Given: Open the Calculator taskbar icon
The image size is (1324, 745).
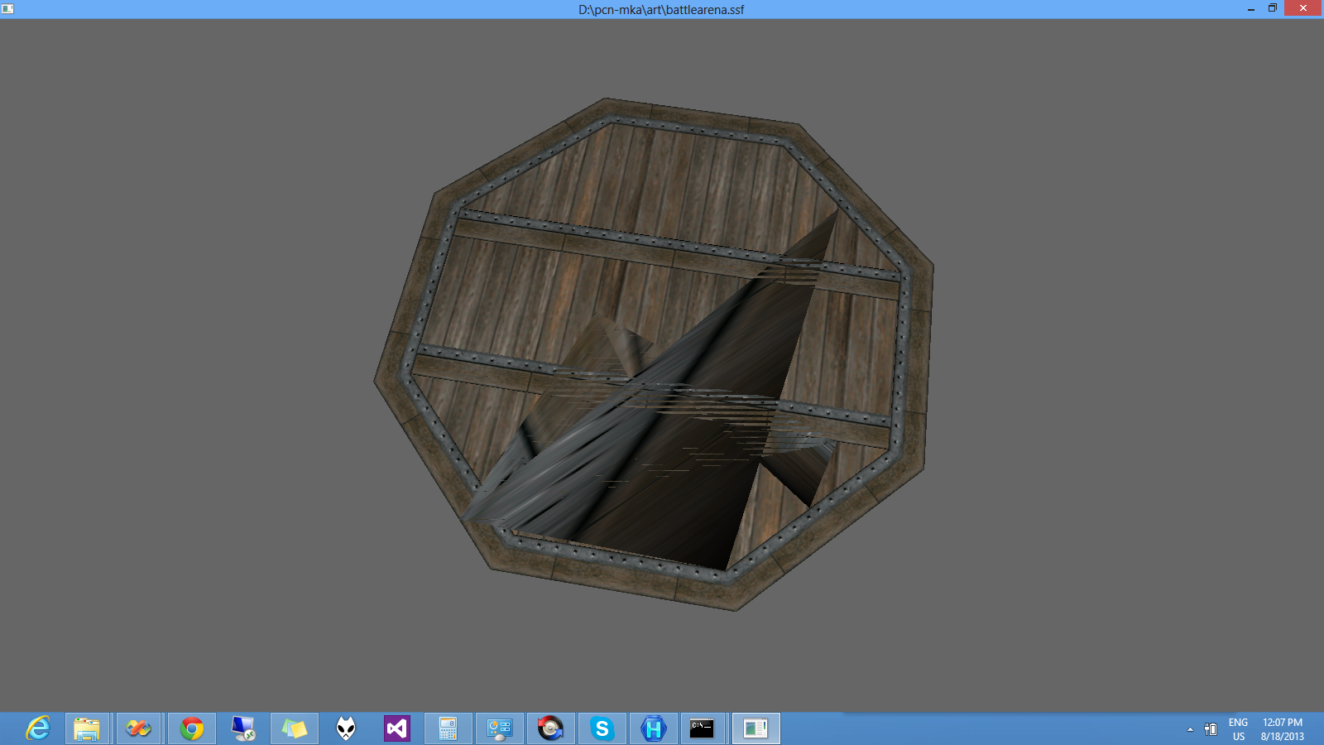Looking at the screenshot, I should tap(448, 728).
